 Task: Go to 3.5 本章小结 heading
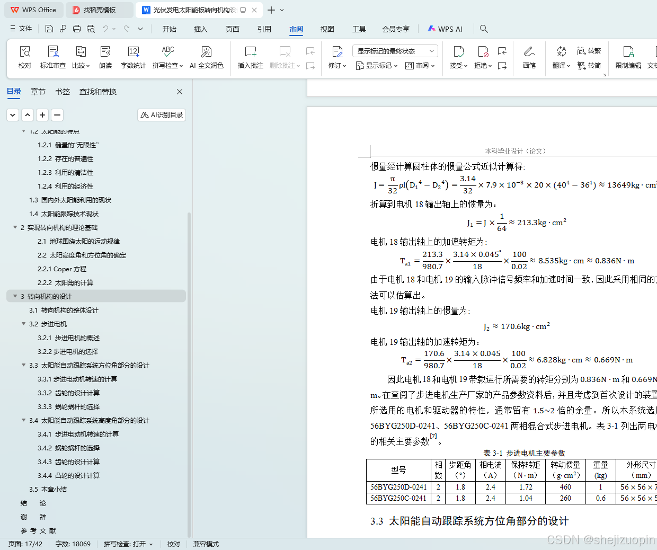[x=48, y=489]
